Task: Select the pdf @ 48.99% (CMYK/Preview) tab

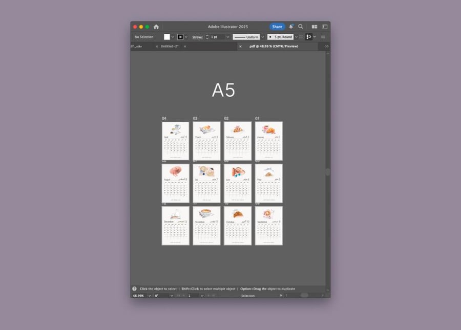Action: pyautogui.click(x=274, y=47)
